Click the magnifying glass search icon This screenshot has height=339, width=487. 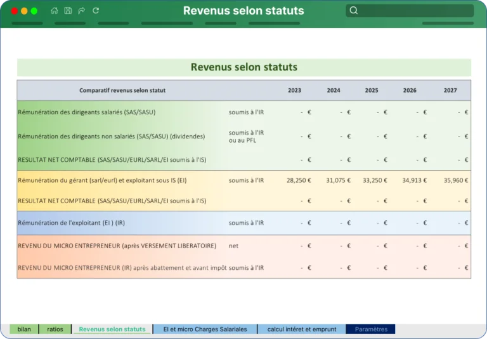353,11
